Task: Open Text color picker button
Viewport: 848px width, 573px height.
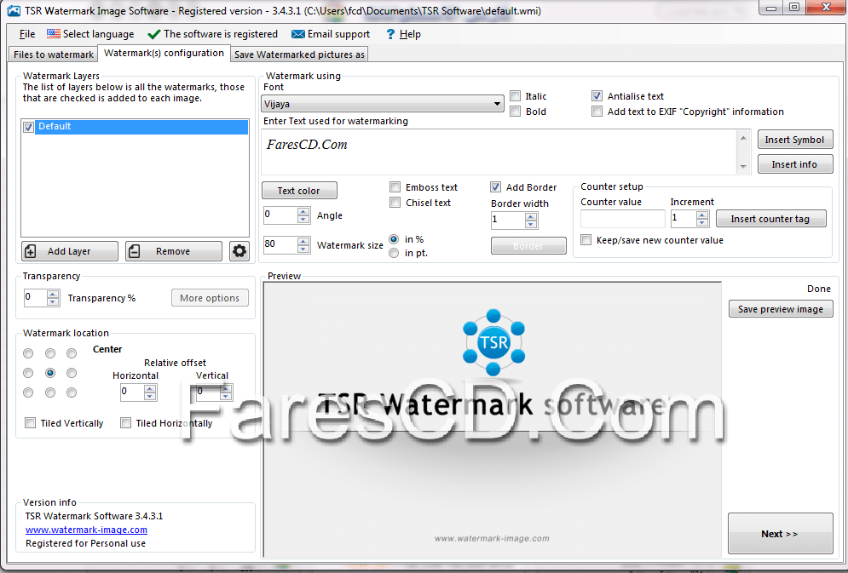Action: (x=299, y=191)
